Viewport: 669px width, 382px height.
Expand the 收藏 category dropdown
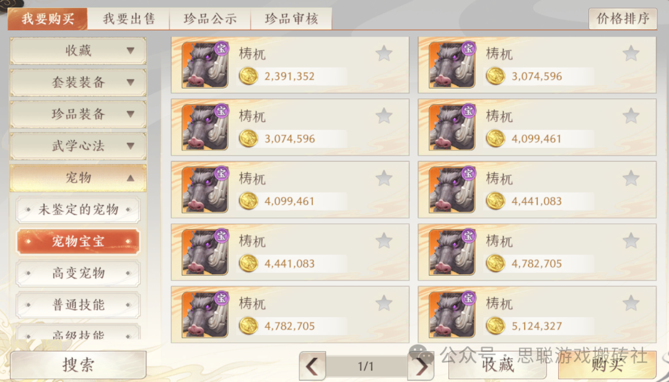78,51
